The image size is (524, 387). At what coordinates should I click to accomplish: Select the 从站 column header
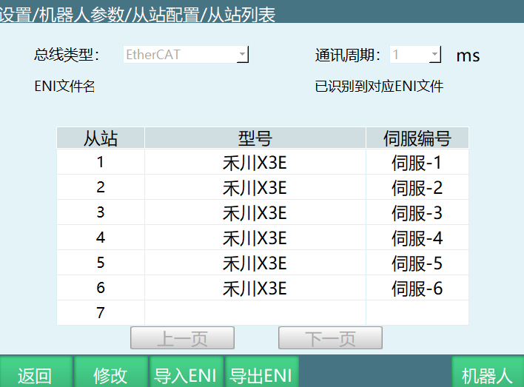click(x=101, y=138)
